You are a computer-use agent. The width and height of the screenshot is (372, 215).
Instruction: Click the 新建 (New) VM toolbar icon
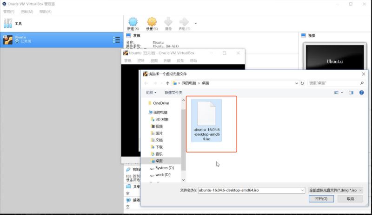pos(133,23)
